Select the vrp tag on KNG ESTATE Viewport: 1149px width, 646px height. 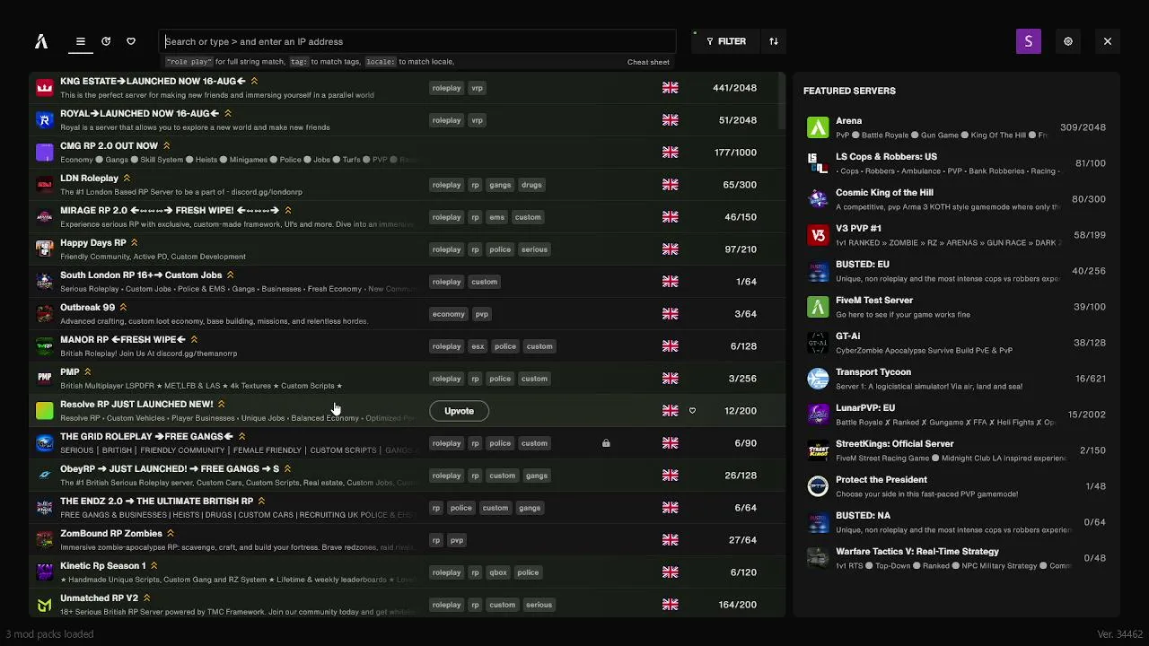click(478, 88)
